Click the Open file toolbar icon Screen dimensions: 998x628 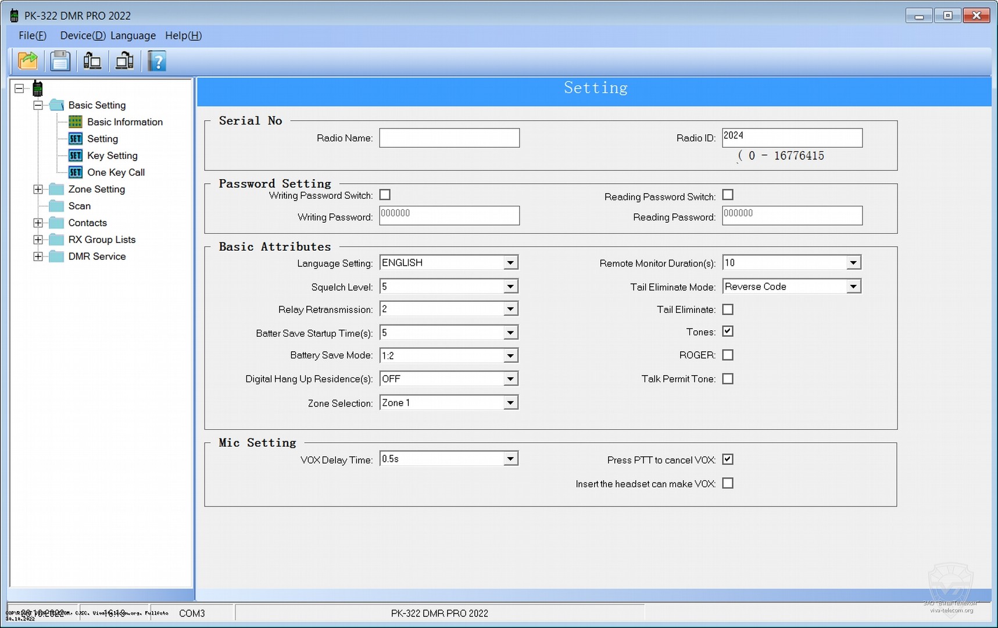[x=28, y=61]
